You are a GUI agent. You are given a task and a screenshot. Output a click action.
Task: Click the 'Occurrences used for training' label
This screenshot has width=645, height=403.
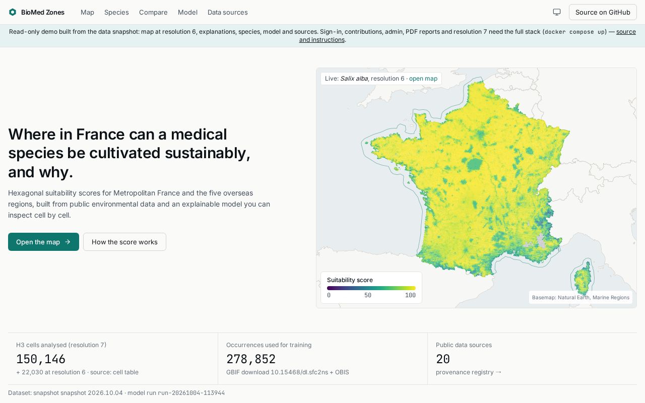269,345
